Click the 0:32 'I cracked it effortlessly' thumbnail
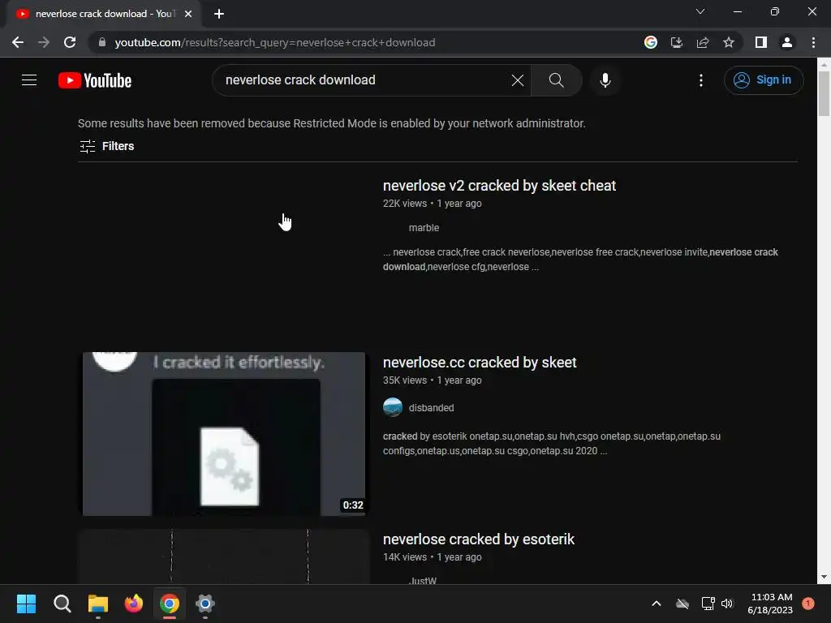The width and height of the screenshot is (831, 623). tap(224, 433)
